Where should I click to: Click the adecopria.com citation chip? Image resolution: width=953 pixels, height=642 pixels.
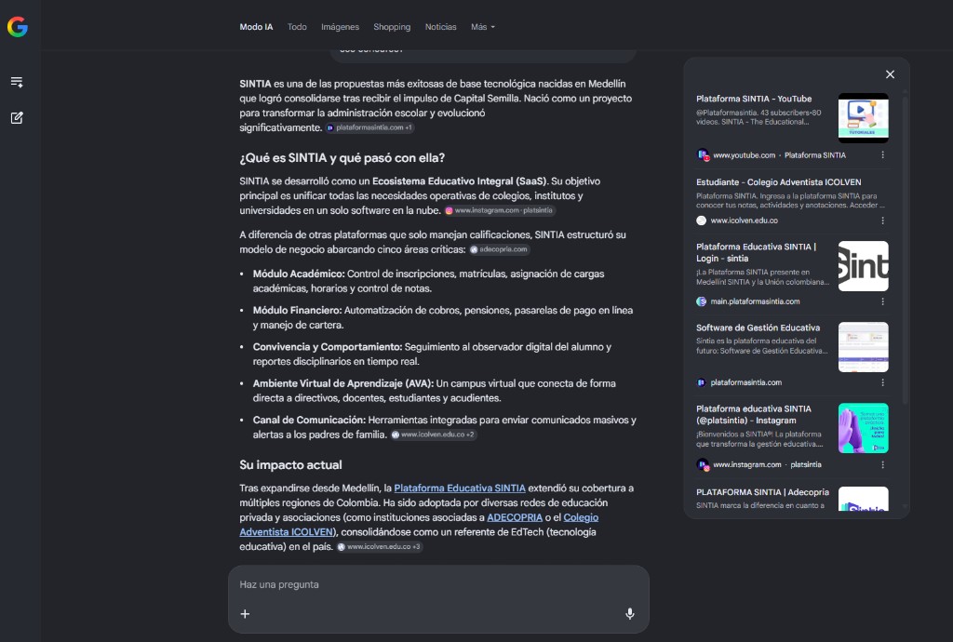tap(499, 249)
